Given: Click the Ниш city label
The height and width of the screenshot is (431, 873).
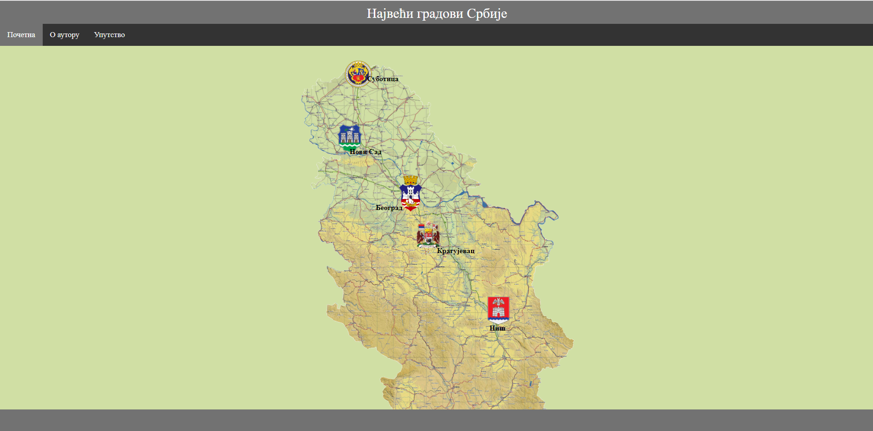Looking at the screenshot, I should click(497, 328).
